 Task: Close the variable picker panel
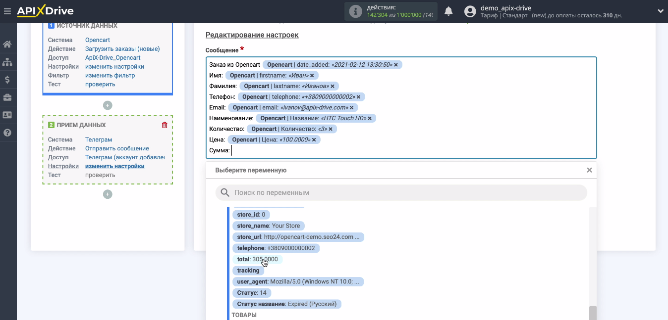click(x=589, y=170)
